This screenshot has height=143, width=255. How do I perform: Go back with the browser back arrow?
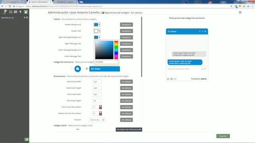[2, 6]
